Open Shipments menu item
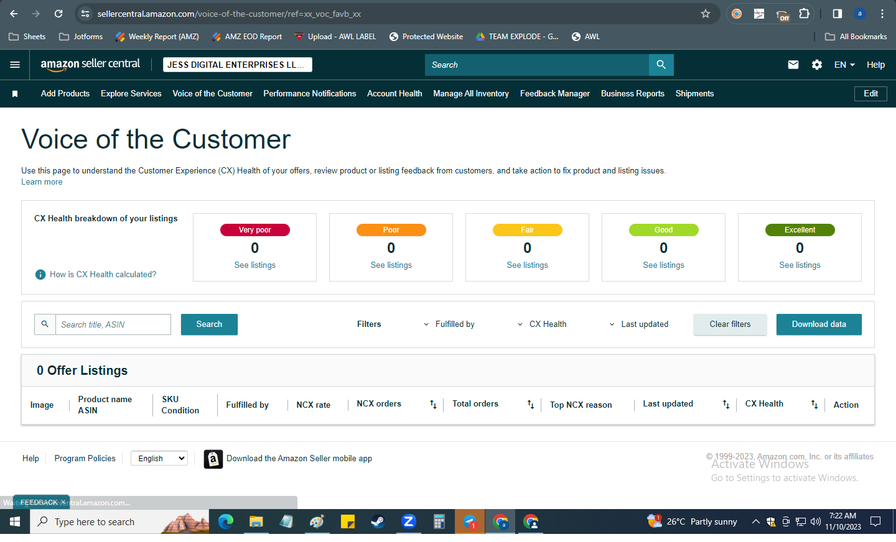 [x=694, y=94]
